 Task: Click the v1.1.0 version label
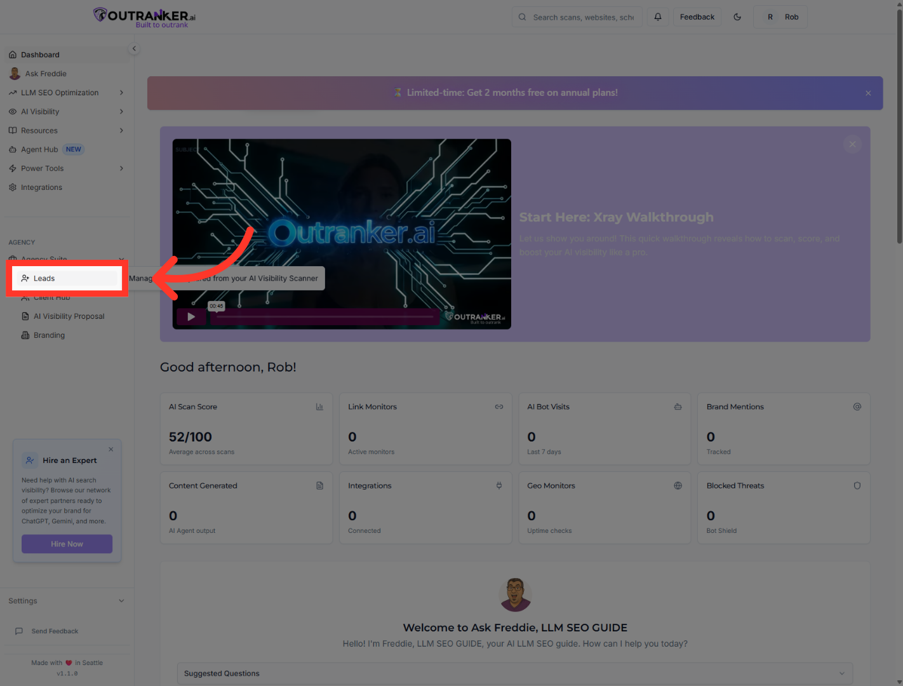coord(67,674)
